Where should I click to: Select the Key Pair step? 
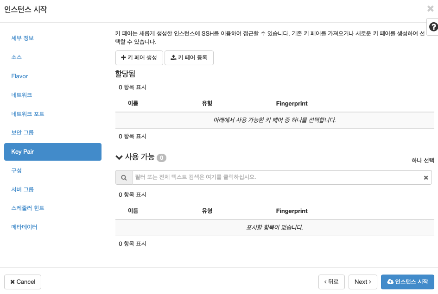click(53, 152)
